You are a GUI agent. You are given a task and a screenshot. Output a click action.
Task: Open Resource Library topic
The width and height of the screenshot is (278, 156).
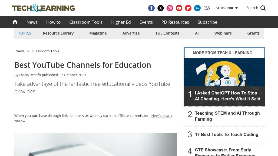[58, 33]
